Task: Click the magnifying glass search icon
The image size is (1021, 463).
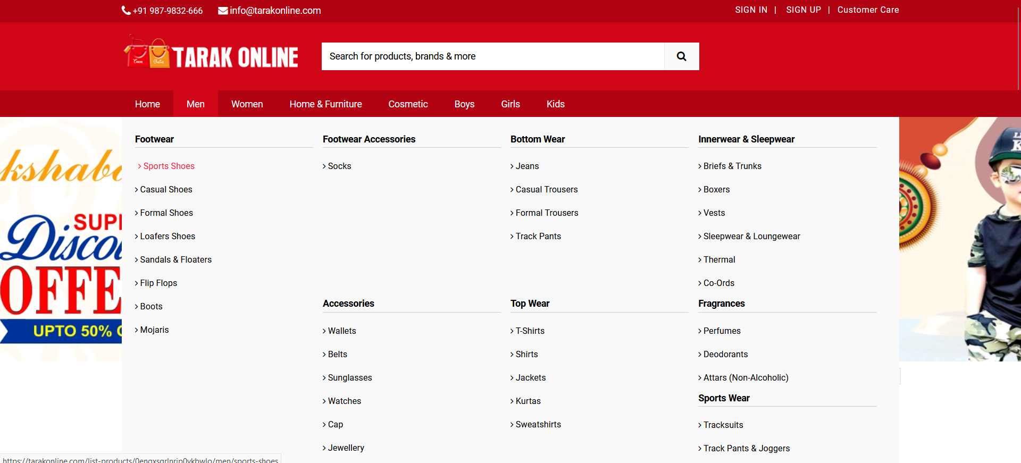Action: tap(681, 56)
